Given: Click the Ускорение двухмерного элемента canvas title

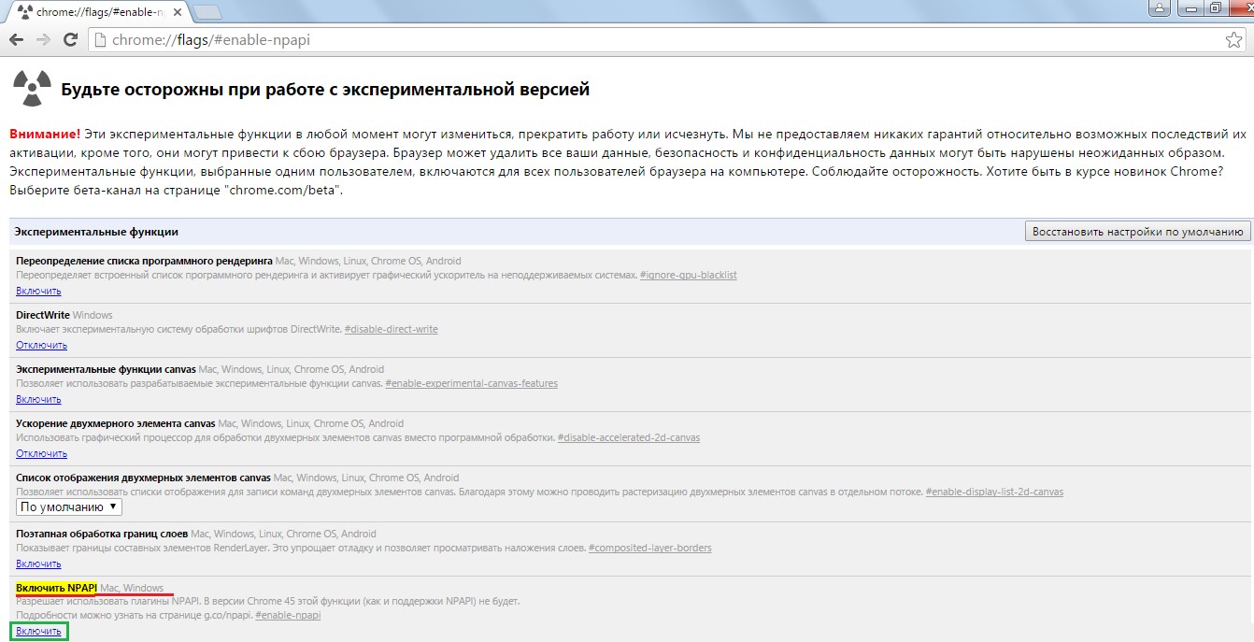Looking at the screenshot, I should (x=115, y=423).
